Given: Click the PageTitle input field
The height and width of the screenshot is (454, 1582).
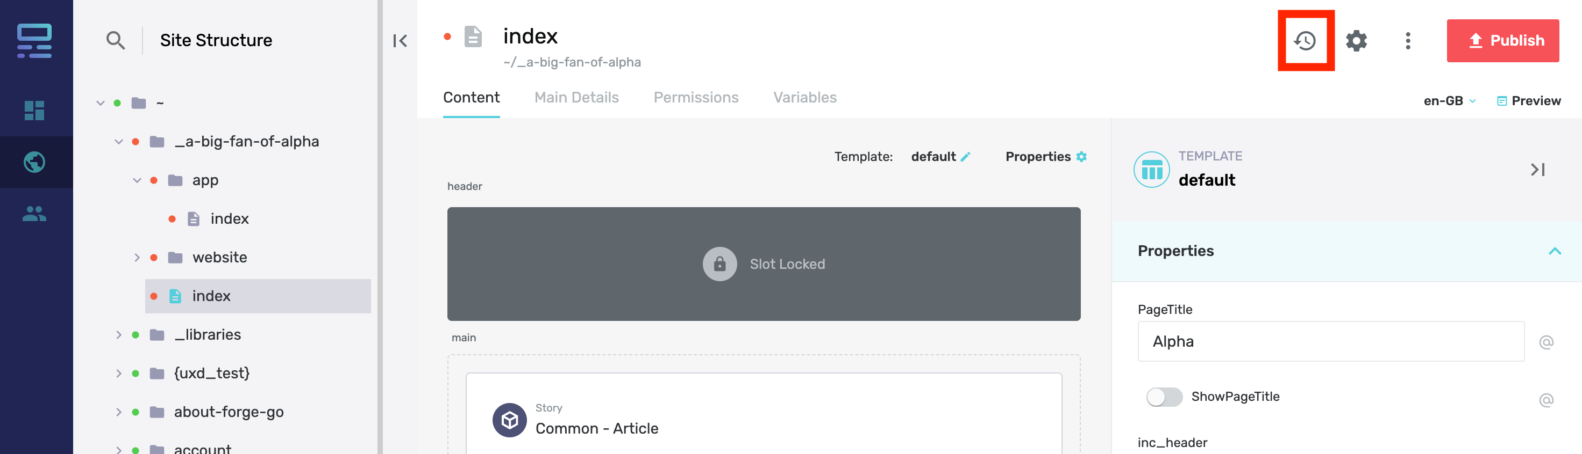Looking at the screenshot, I should pos(1330,341).
